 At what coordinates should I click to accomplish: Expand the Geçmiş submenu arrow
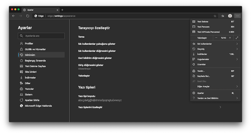coord(237,49)
